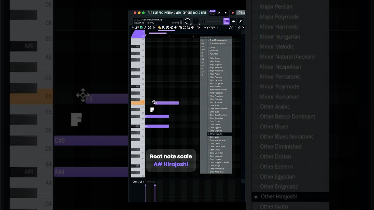Open the piano roll wrench tools menu
Image resolution: width=374 pixels, height=210 pixels.
(137, 27)
